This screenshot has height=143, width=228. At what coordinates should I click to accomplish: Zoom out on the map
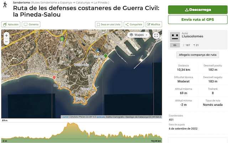click(x=6, y=42)
